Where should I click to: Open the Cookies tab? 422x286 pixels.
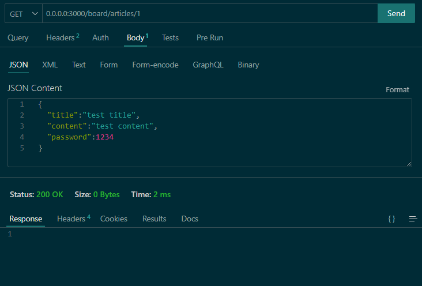[114, 219]
